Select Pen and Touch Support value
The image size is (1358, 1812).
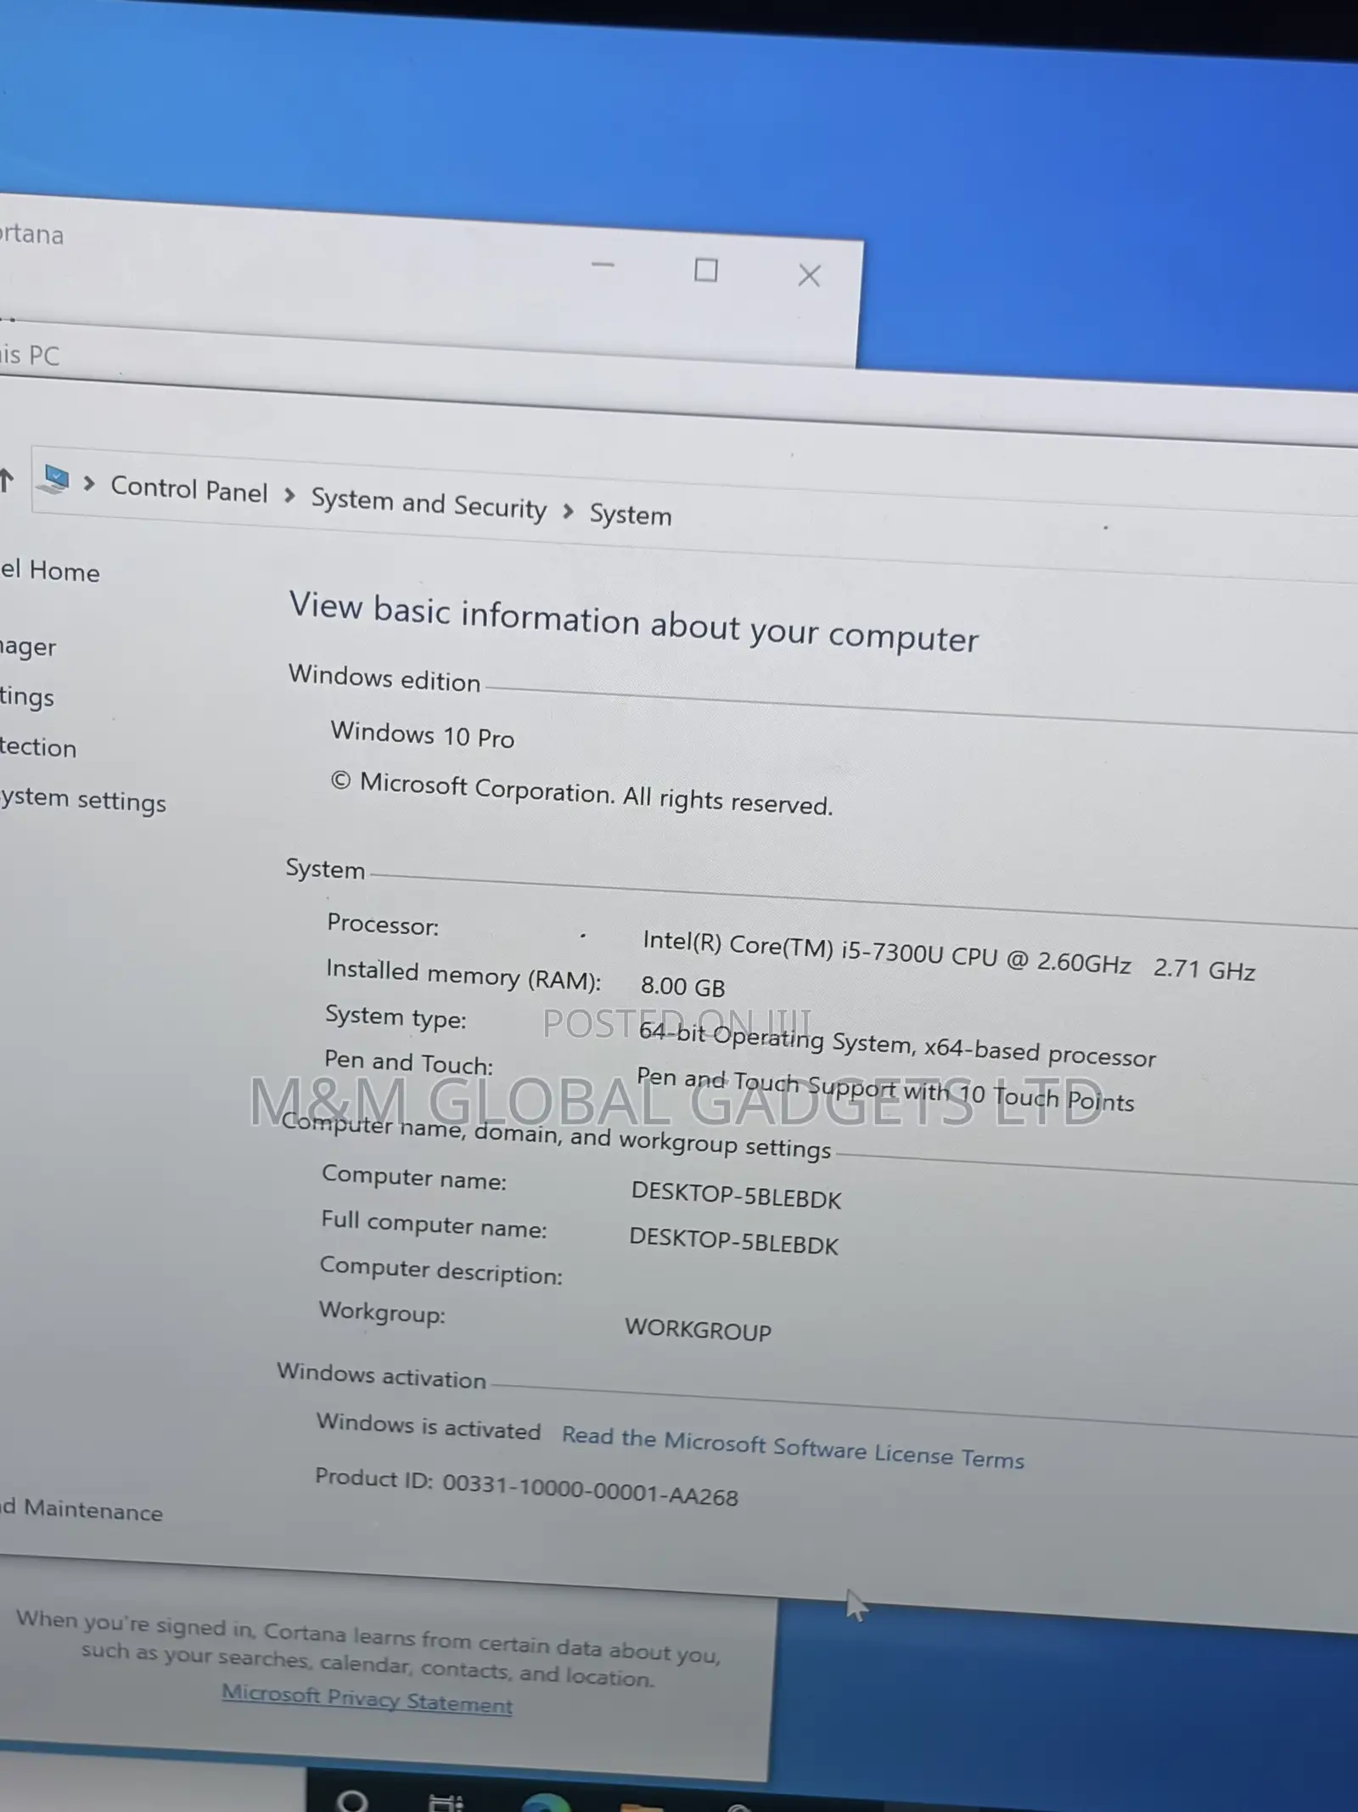[x=885, y=1090]
